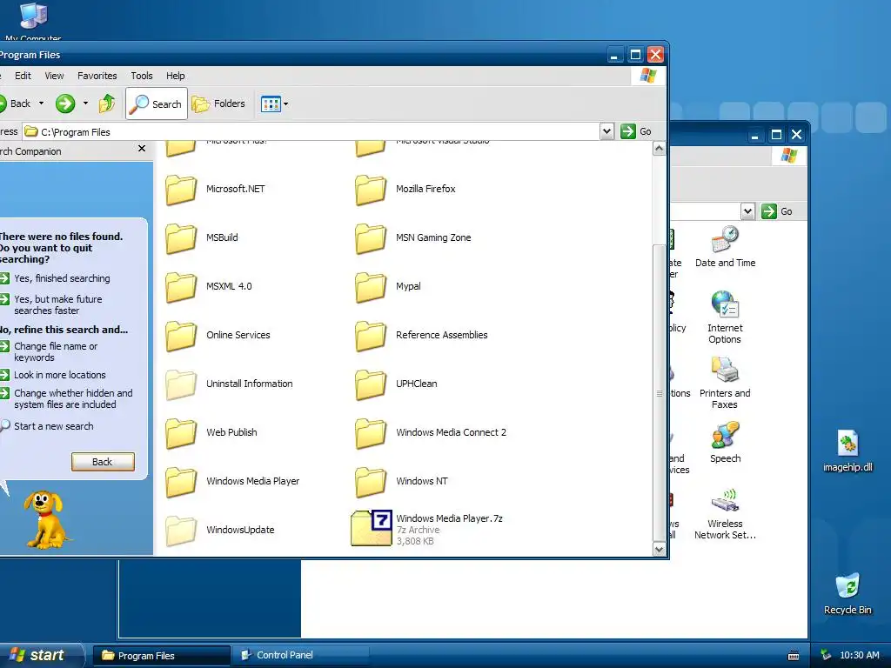Toggle the Folders pane button
Viewport: 891px width, 668px height.
coord(218,104)
